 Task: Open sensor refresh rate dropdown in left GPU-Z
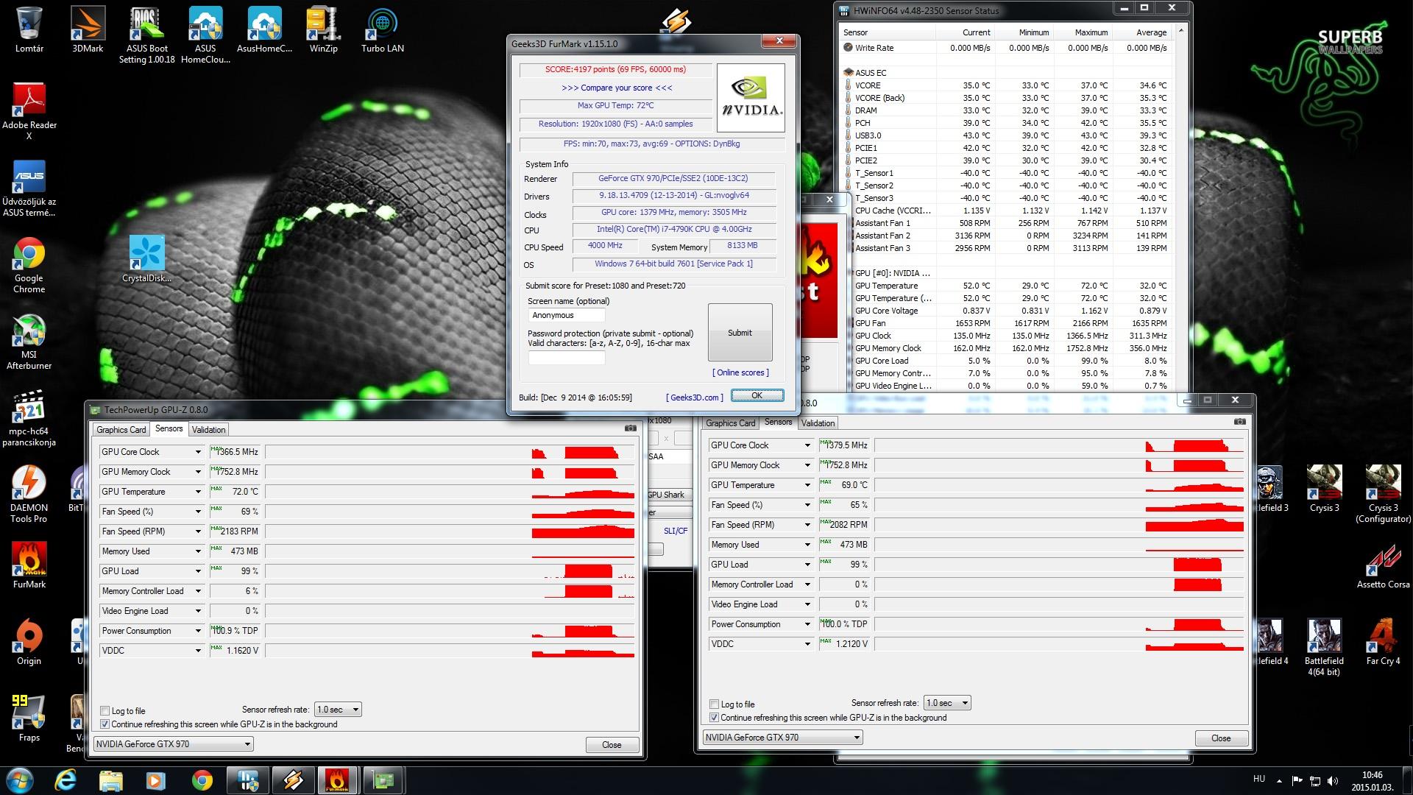[x=338, y=710]
